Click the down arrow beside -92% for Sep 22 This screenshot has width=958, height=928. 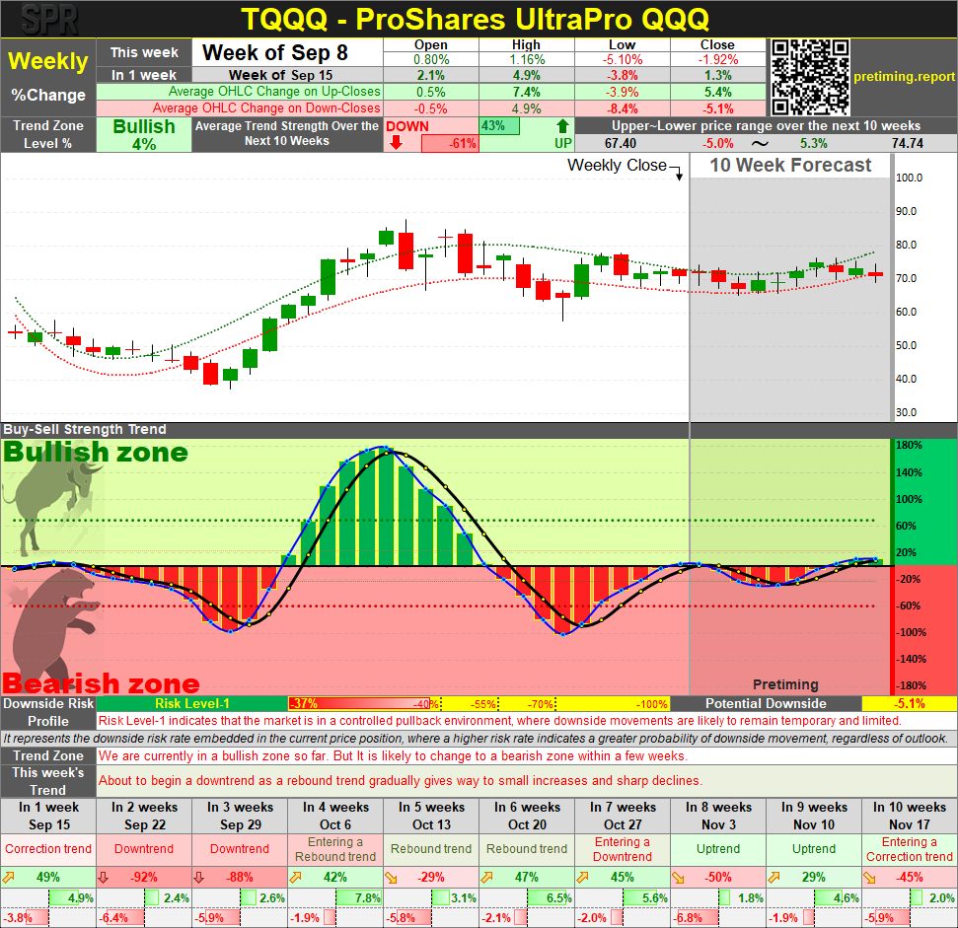pyautogui.click(x=104, y=878)
